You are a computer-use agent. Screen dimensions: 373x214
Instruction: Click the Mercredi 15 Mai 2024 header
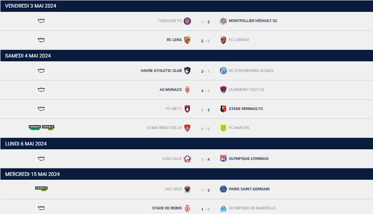[x=32, y=174]
